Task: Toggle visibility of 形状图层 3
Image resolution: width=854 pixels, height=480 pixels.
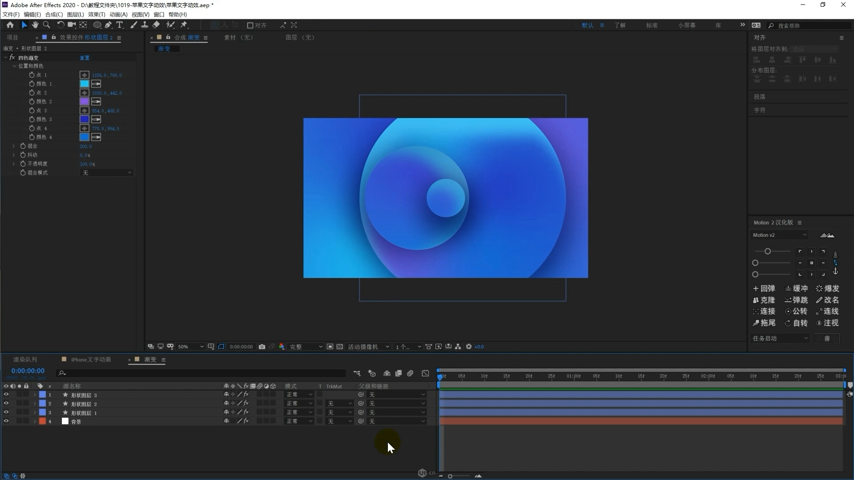Action: [6, 394]
